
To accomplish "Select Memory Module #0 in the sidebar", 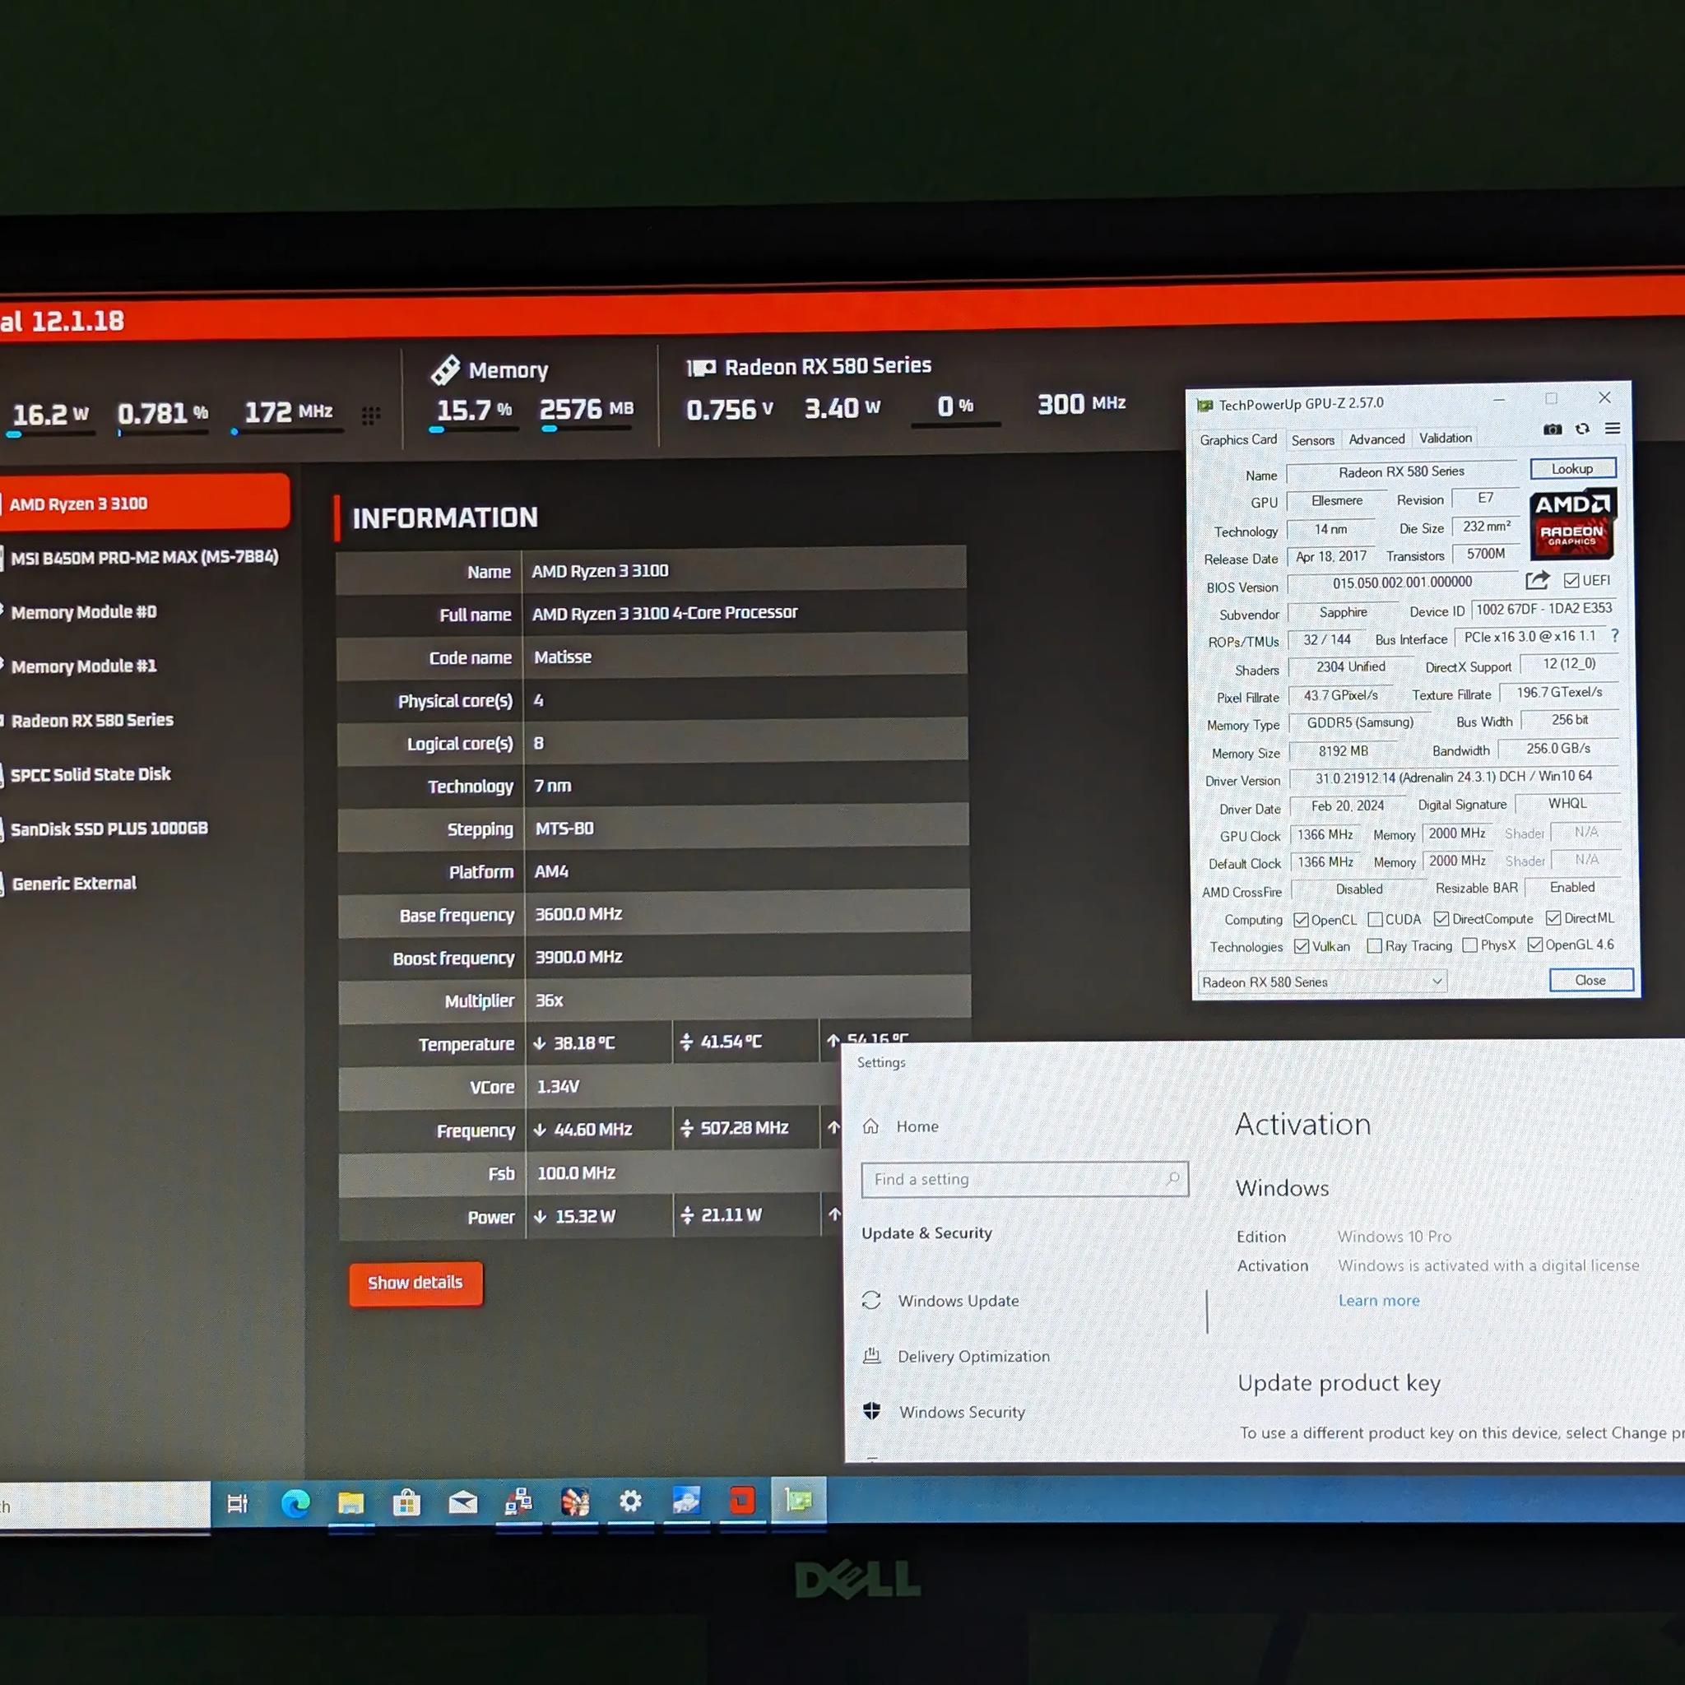I will pos(84,612).
